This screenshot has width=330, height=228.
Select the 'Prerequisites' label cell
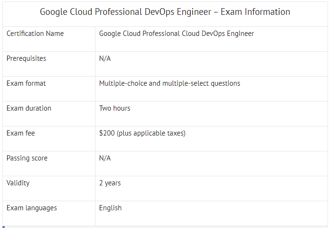26,58
